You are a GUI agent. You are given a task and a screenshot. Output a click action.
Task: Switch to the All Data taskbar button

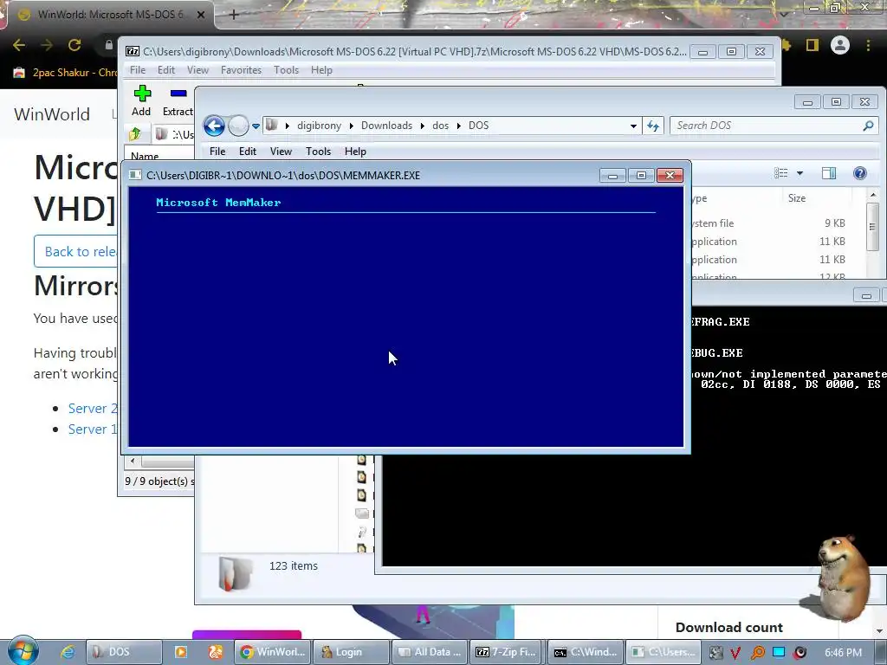pyautogui.click(x=430, y=652)
